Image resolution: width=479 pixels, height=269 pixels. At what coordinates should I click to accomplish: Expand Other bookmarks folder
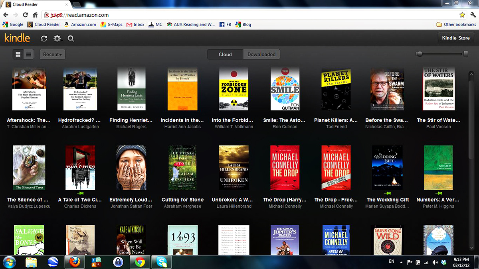(x=456, y=24)
